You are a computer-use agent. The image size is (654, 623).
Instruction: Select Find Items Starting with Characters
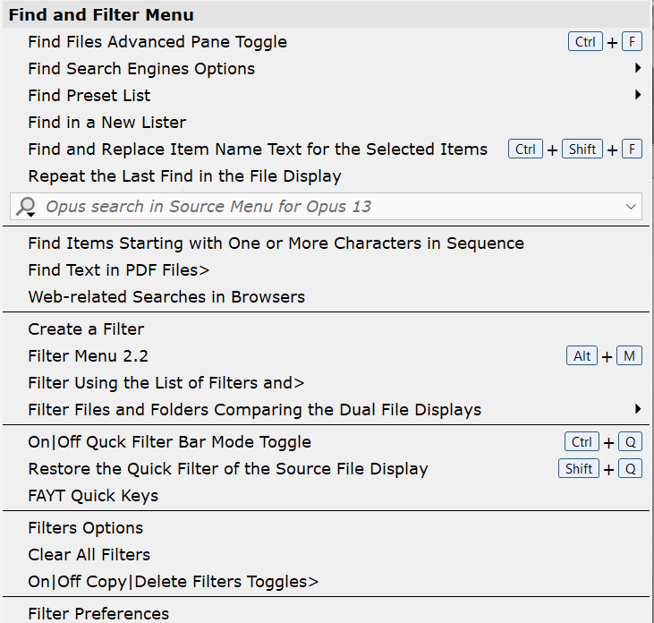[276, 243]
